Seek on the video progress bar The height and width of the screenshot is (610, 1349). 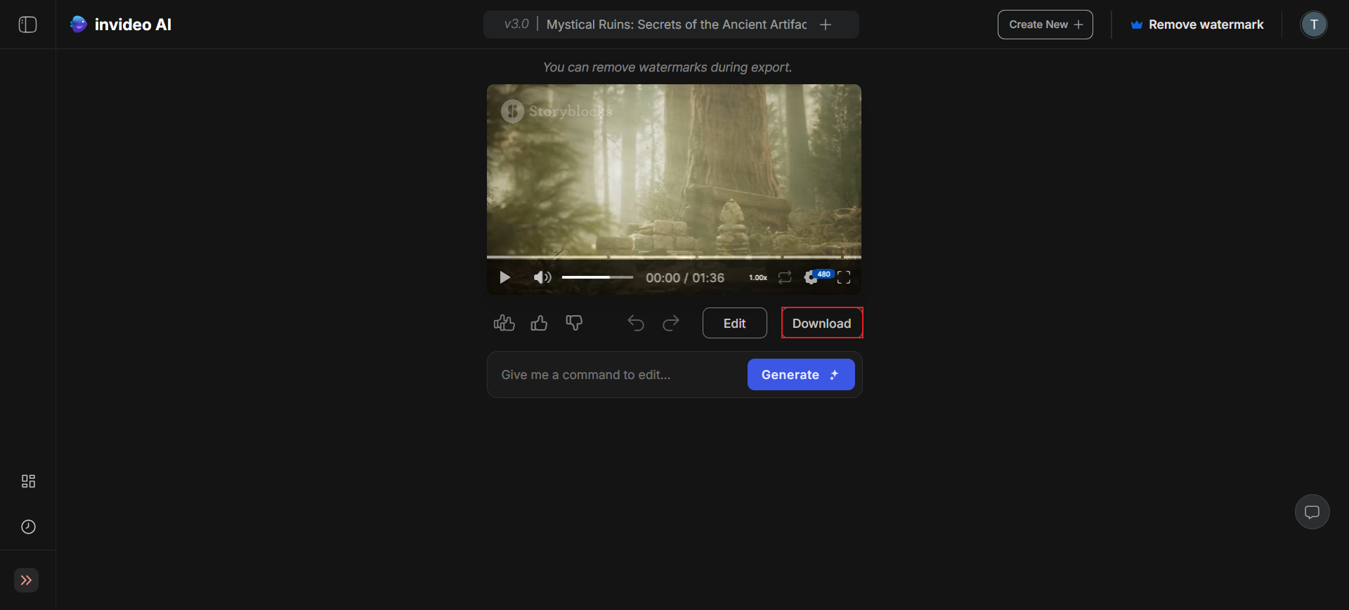coord(674,257)
